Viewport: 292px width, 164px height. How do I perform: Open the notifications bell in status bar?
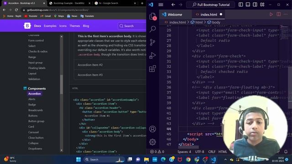coord(286,152)
